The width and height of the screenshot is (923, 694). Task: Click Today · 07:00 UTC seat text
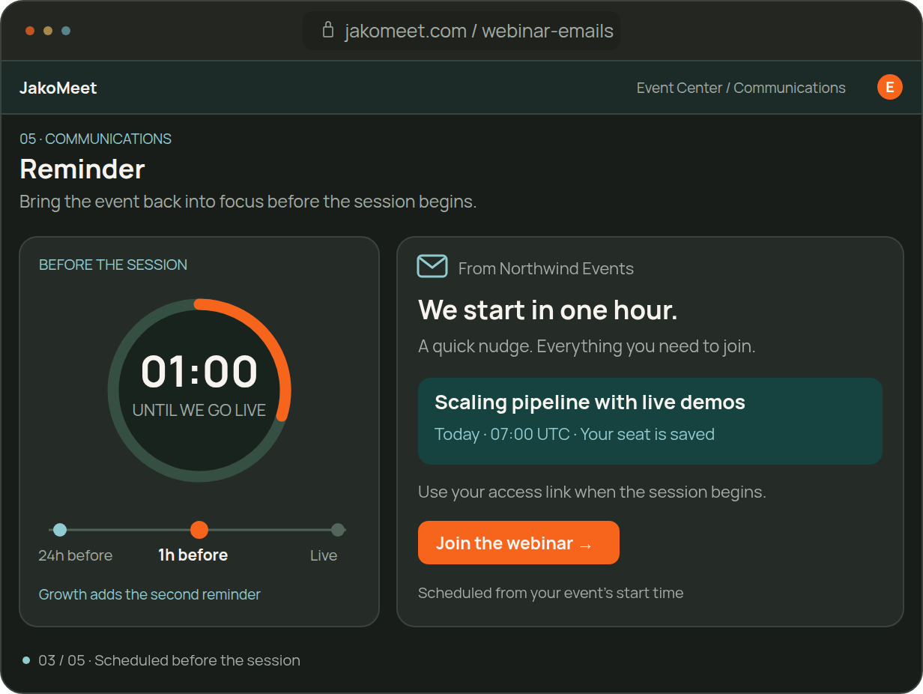575,434
